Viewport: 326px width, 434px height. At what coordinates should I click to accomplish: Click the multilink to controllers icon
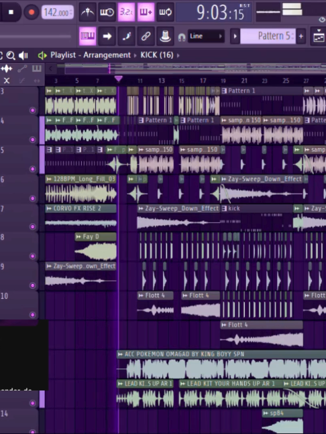(126, 36)
